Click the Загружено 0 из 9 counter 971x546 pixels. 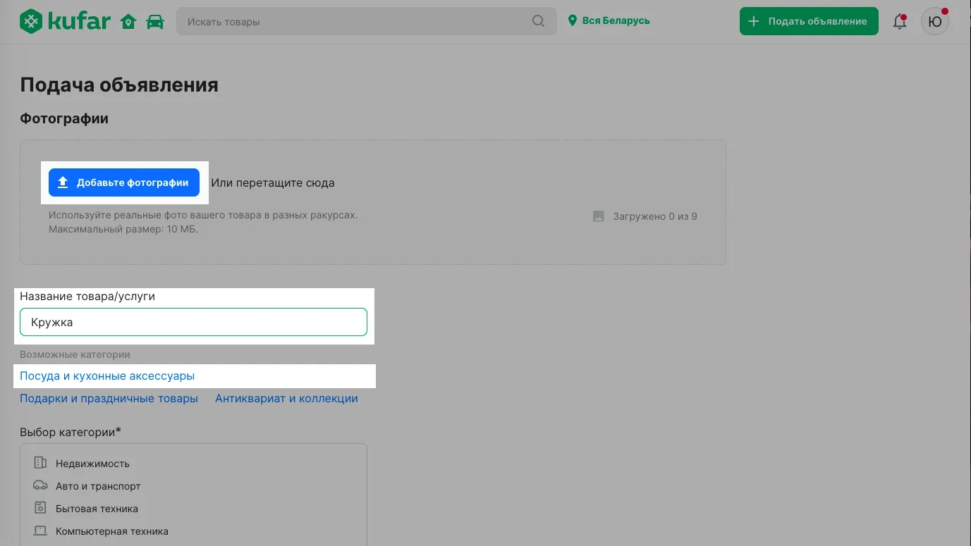(x=655, y=216)
